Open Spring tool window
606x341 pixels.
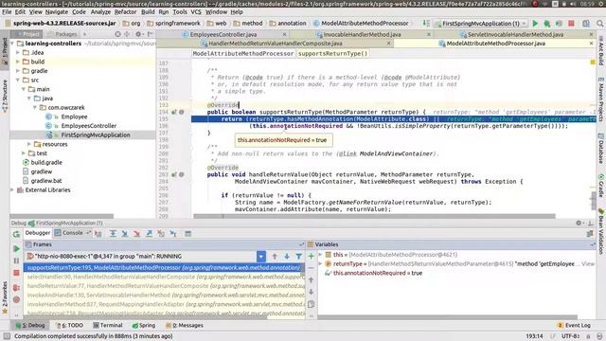pos(143,326)
